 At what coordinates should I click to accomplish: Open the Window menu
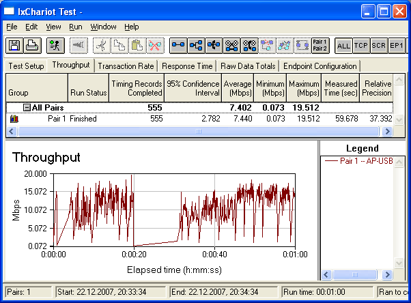(x=103, y=27)
